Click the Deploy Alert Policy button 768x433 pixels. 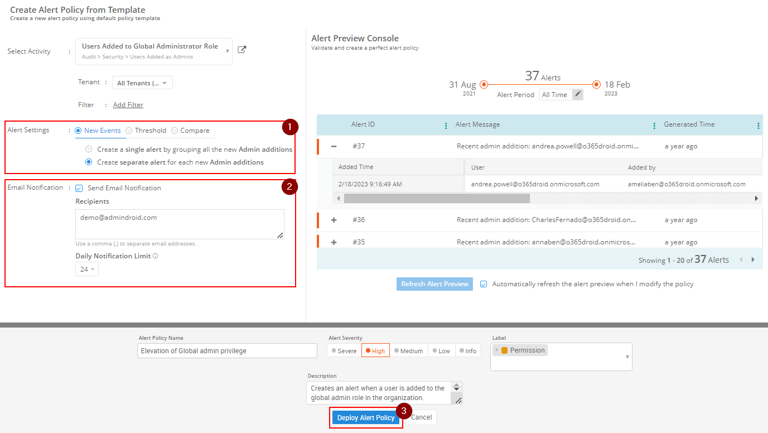click(x=365, y=418)
